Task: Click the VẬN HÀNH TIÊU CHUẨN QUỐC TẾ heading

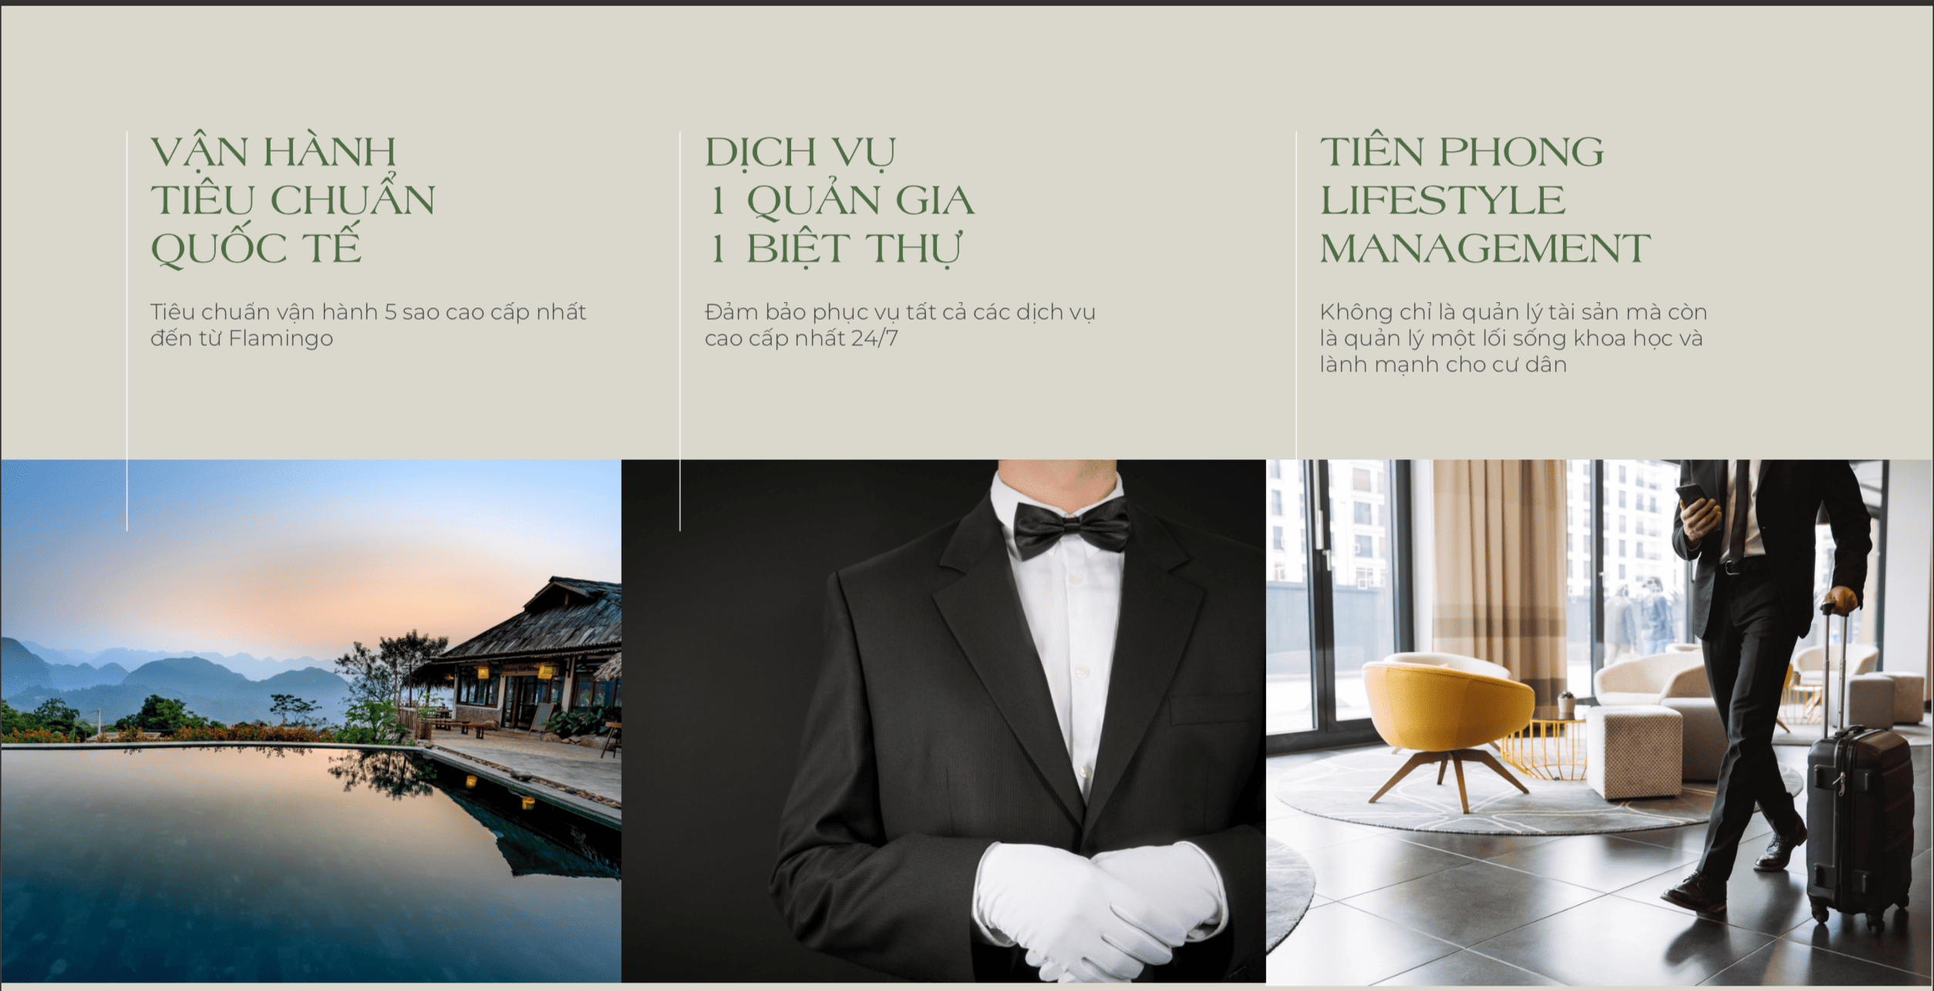Action: (x=293, y=200)
